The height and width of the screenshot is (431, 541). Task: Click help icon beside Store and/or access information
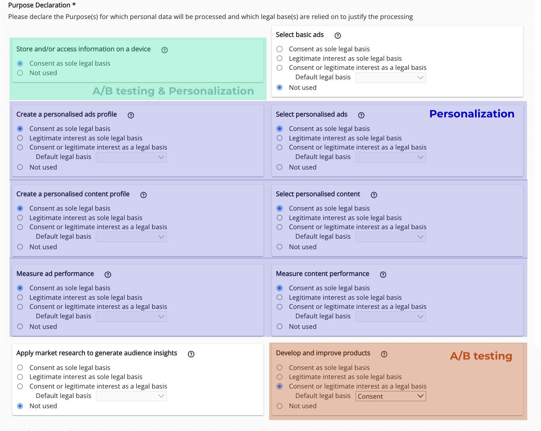click(164, 50)
